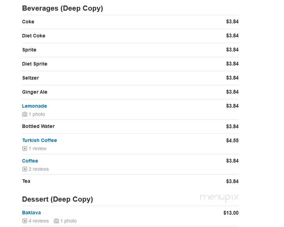Click the review star icon under Turkish Coffee
The height and width of the screenshot is (227, 284).
click(25, 149)
